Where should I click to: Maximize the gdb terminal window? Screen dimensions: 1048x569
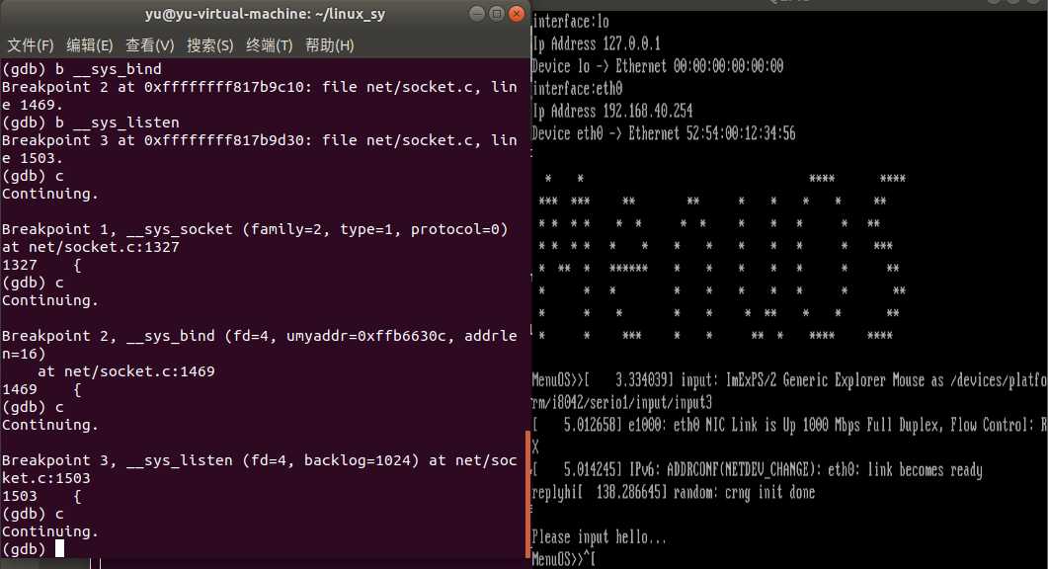click(x=497, y=14)
